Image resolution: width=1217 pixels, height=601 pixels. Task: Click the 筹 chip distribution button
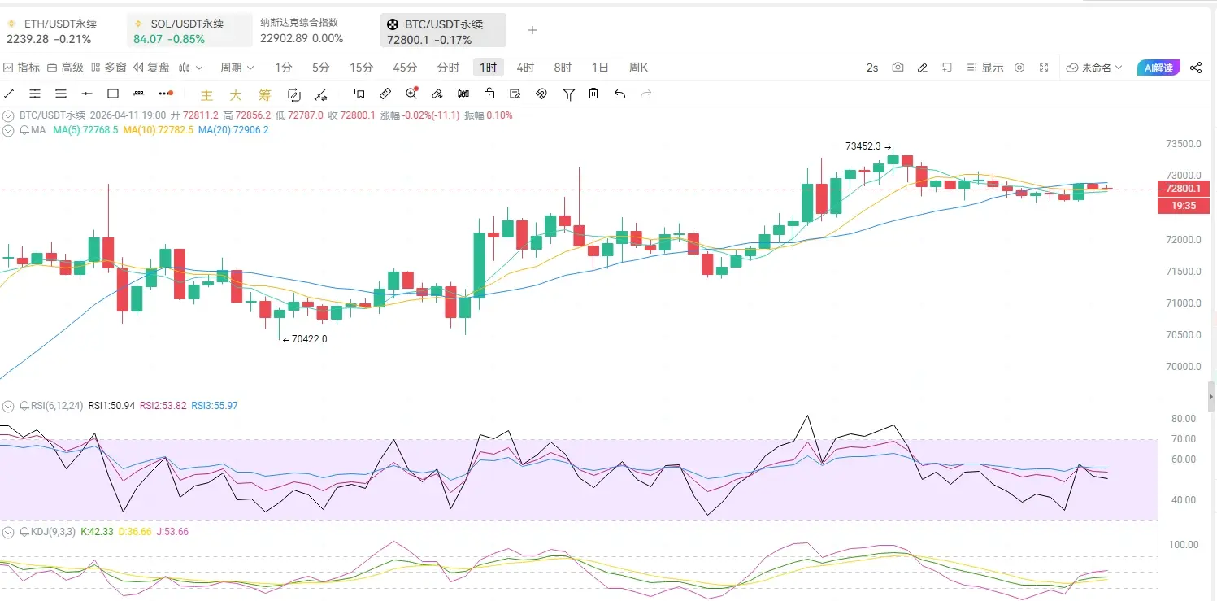pos(264,94)
